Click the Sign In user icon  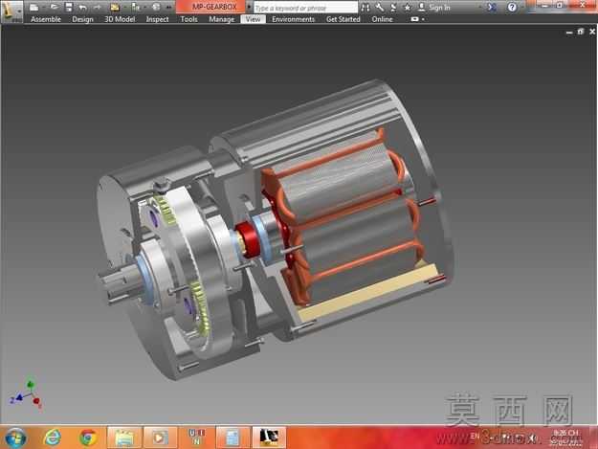[421, 8]
